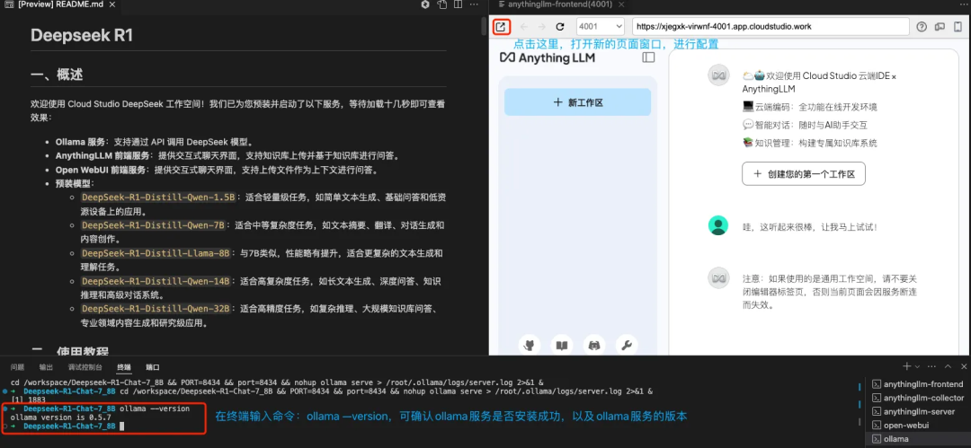Click DeepSeek-R1-Distill-Qwen-14B code text
The width and height of the screenshot is (971, 448).
pos(156,281)
